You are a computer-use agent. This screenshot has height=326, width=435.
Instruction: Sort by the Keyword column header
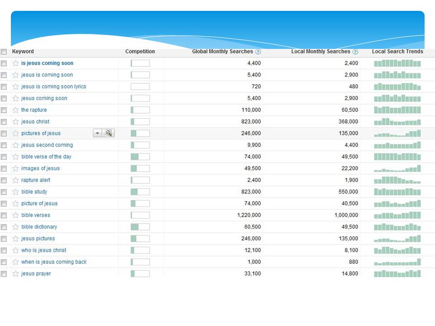23,52
